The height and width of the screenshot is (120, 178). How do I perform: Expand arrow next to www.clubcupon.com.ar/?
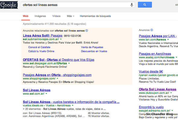tap(171, 93)
